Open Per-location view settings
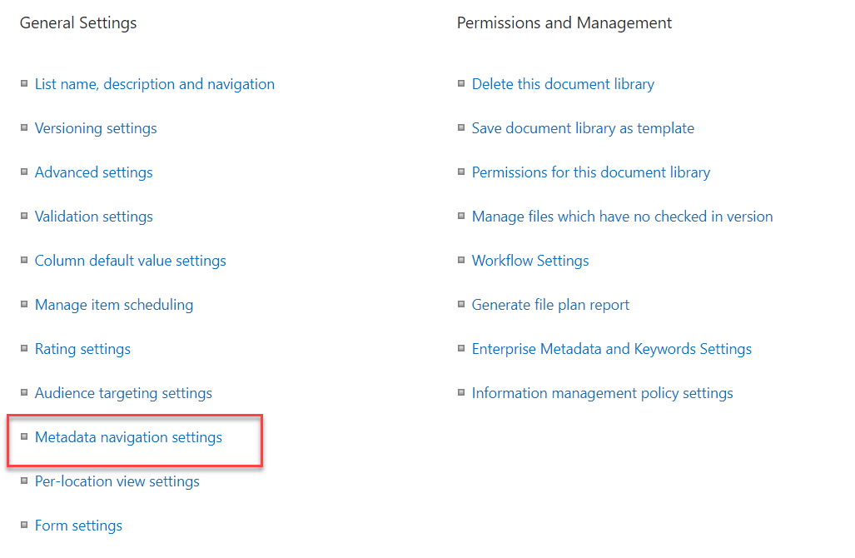 pos(117,481)
